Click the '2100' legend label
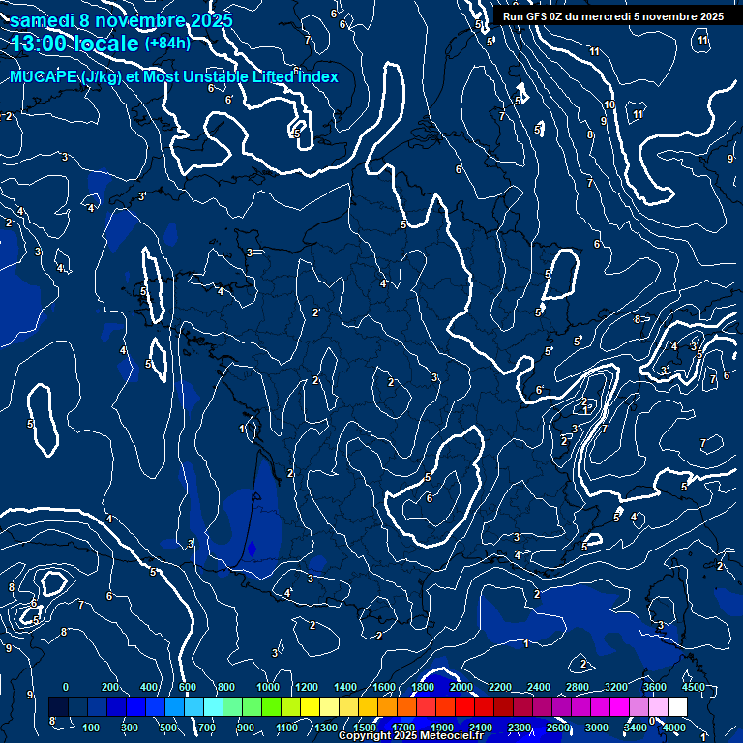743x743 pixels. (481, 728)
